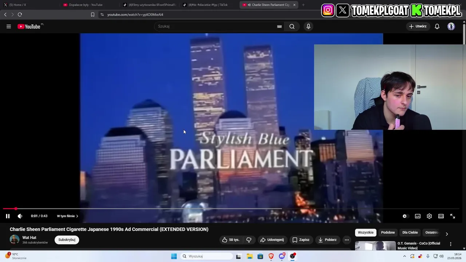Viewport: 466px width, 262px height.
Task: Open more actions three-dot menu below video
Action: tap(347, 240)
